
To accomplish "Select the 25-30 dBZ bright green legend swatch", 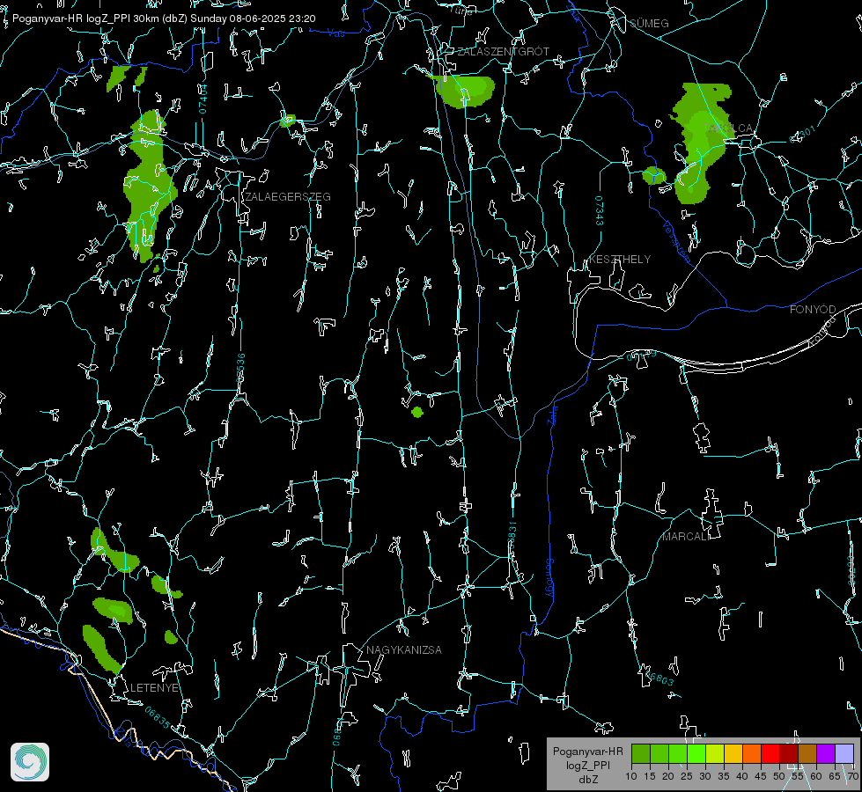I will 696,753.
